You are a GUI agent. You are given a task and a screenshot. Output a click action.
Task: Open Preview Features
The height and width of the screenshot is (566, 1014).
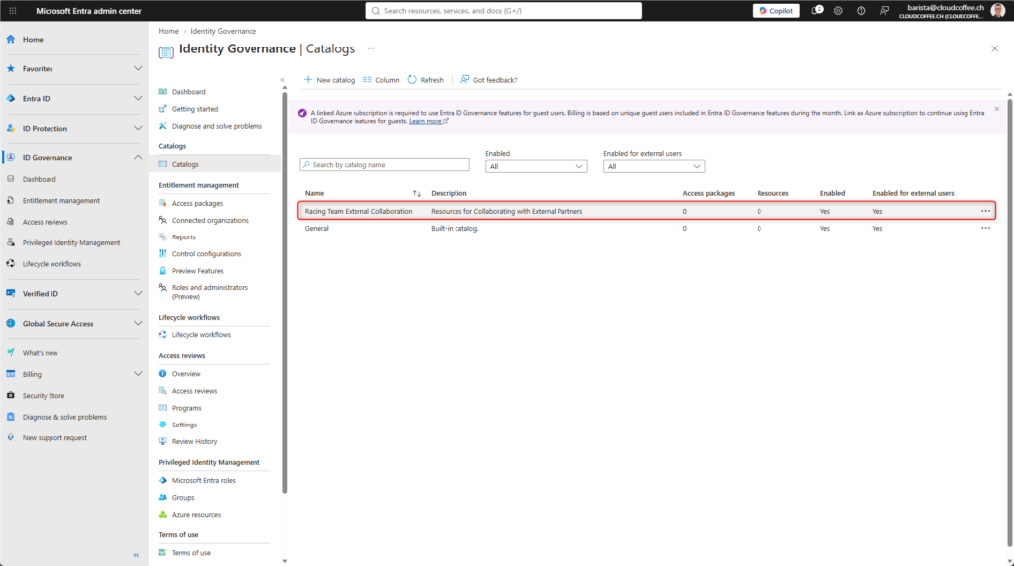point(197,271)
